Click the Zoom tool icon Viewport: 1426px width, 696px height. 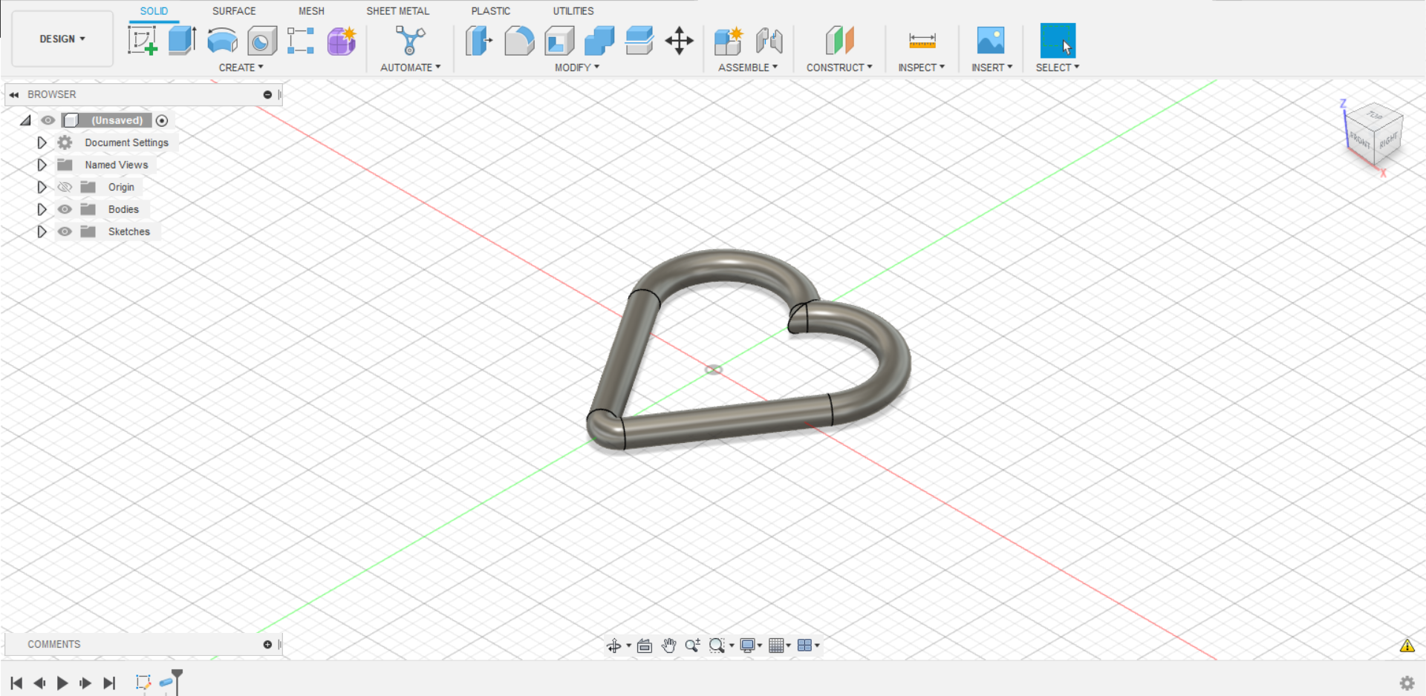click(x=692, y=646)
